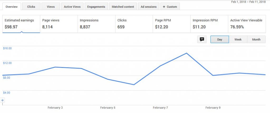Screen dimensions: 270x113
Task: Toggle chart grouping to Week
Action: pos(238,39)
